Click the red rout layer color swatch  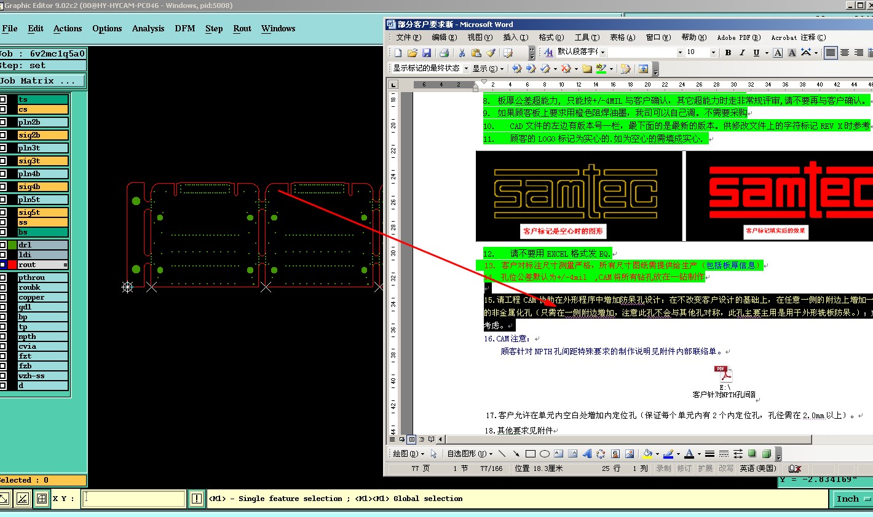[x=12, y=265]
